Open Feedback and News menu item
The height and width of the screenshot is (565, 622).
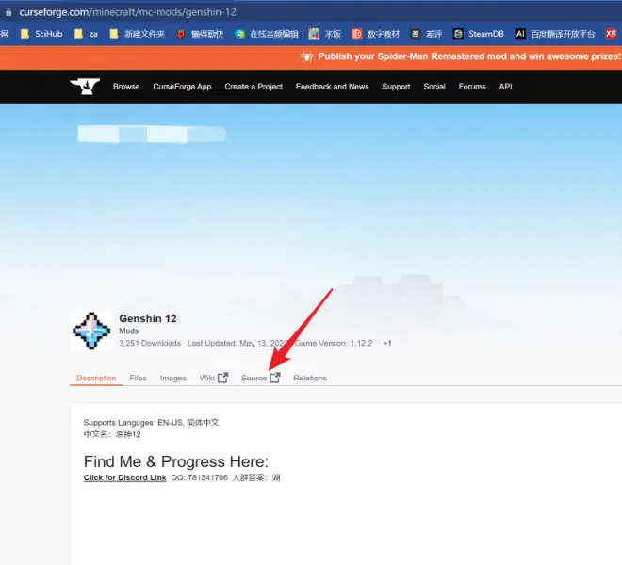pyautogui.click(x=332, y=87)
